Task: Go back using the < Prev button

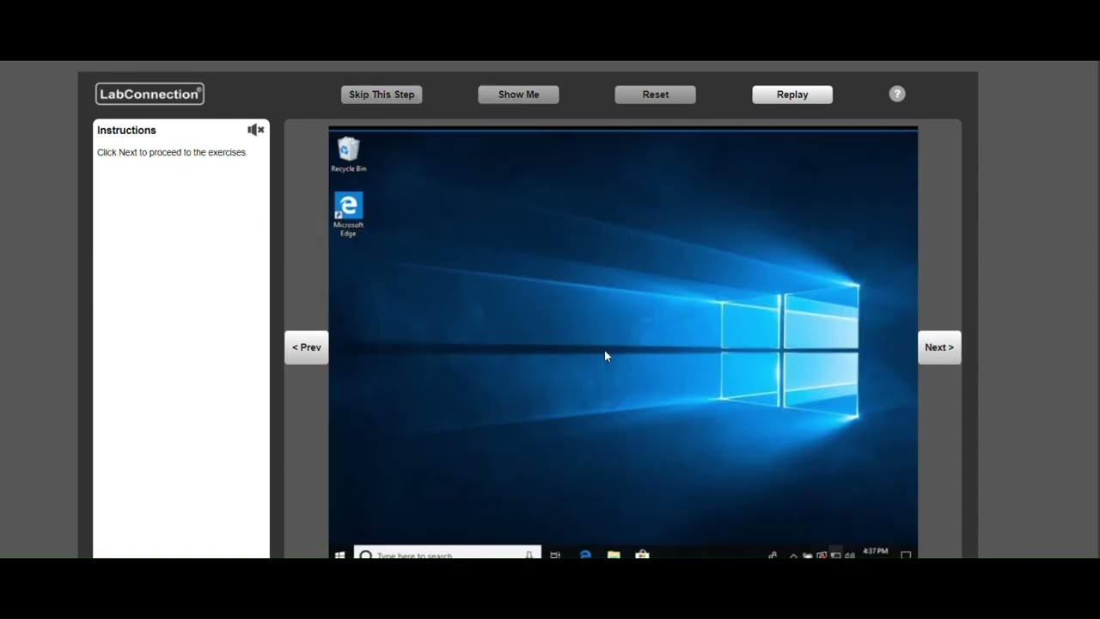Action: pyautogui.click(x=307, y=347)
